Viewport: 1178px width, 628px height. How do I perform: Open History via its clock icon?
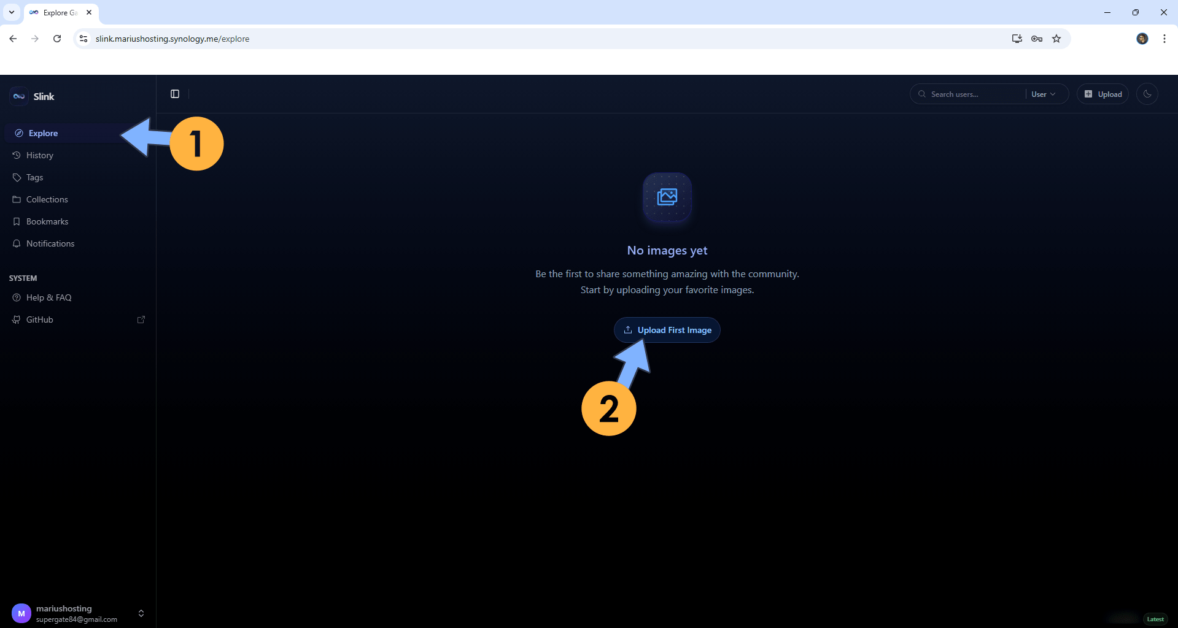(x=17, y=155)
